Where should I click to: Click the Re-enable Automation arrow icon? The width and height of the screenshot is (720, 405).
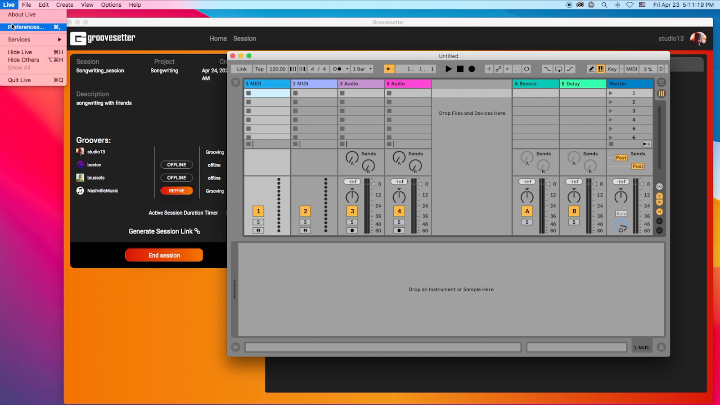[508, 69]
